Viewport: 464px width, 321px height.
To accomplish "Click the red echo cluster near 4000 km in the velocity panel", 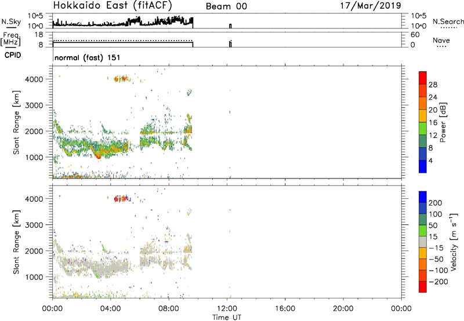I will click(x=122, y=198).
